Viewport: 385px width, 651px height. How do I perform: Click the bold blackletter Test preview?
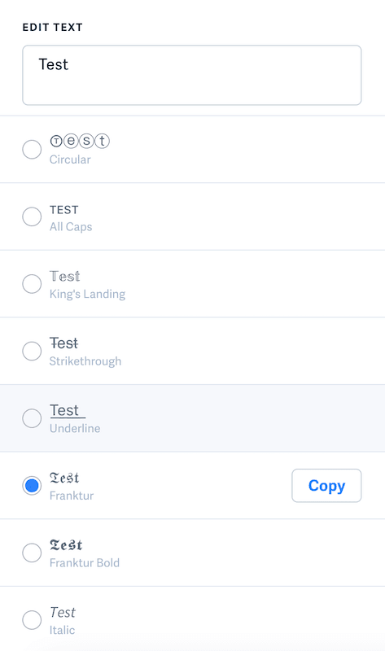(66, 544)
